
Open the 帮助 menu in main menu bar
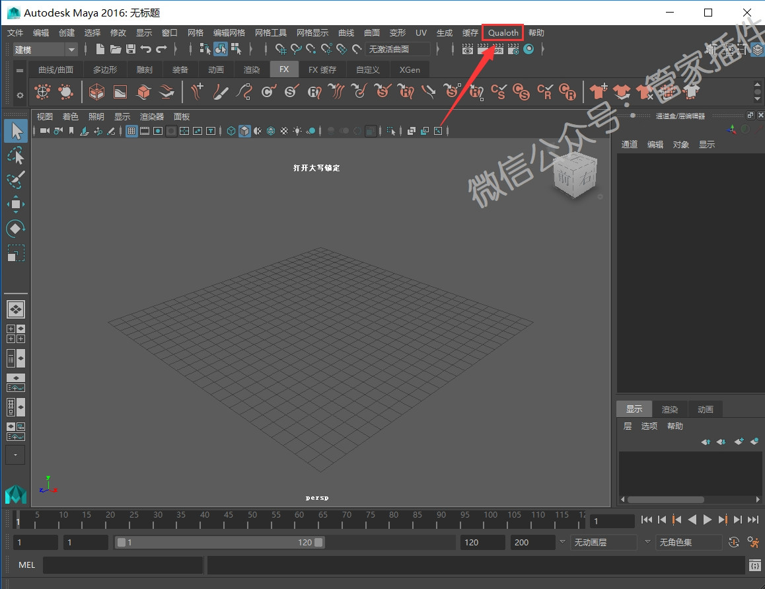coord(536,33)
